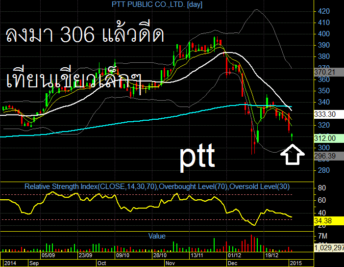This screenshot has height=267, width=344.
Task: Click the yellow RSI line's lowest point
Action: [x=254, y=225]
